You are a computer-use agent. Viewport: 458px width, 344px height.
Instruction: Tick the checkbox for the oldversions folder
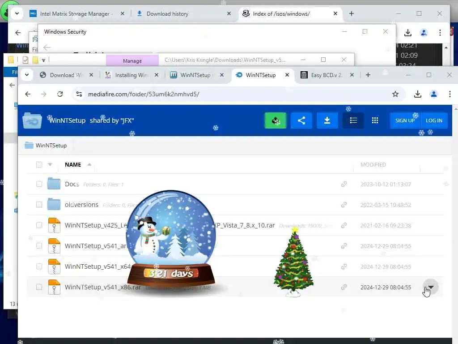[39, 204]
